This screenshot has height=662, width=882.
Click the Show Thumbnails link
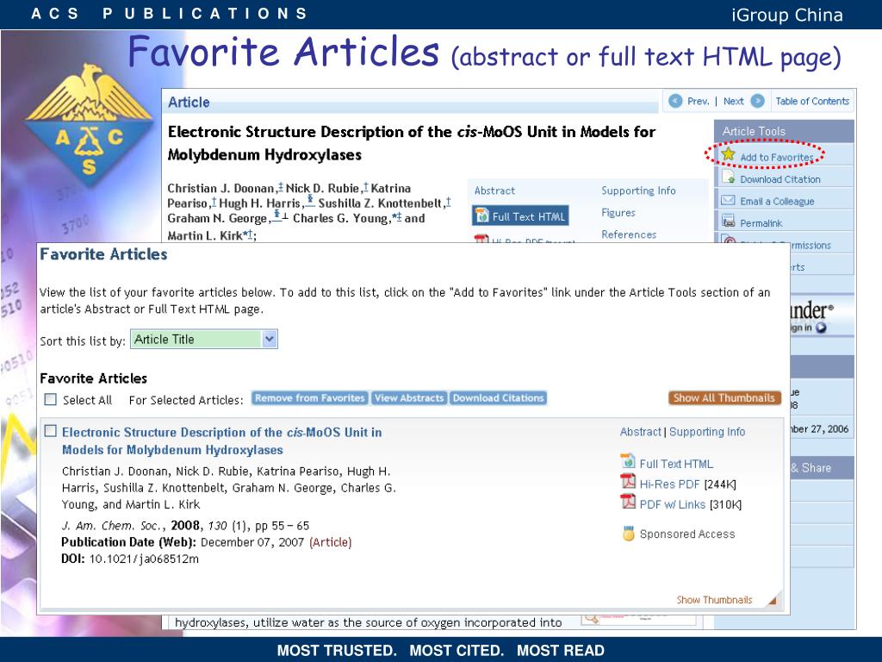[714, 600]
